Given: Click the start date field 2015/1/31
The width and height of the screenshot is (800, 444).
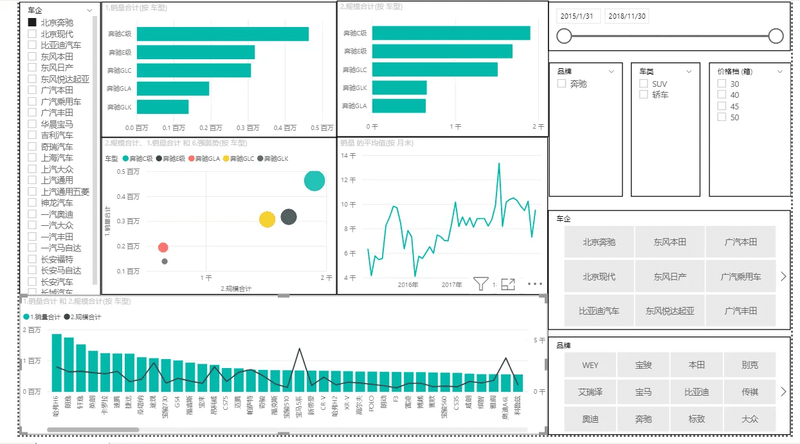Looking at the screenshot, I should 579,16.
